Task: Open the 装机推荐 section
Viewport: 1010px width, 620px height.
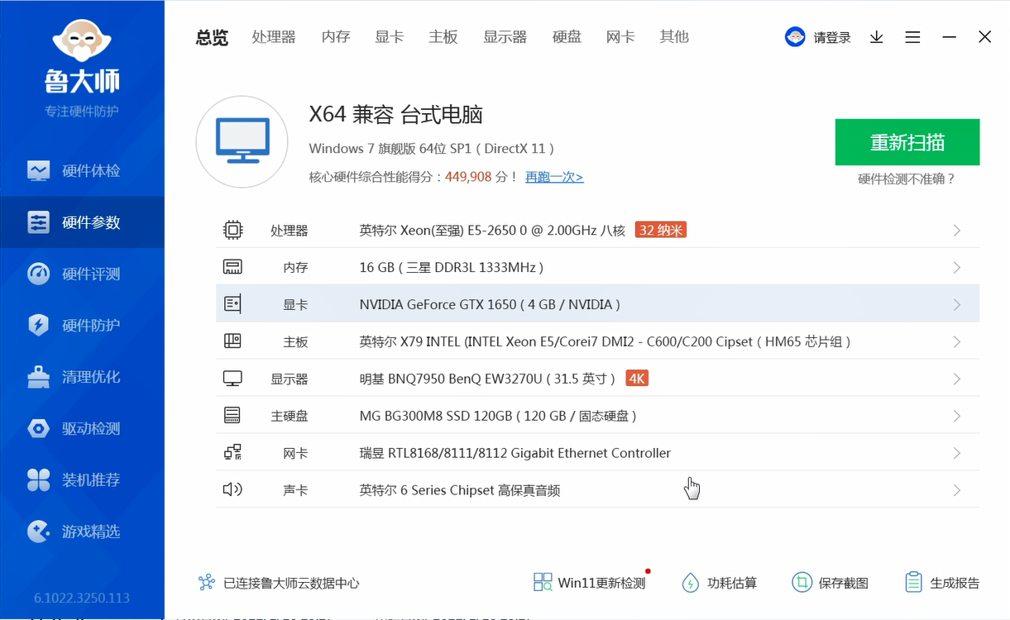Action: (82, 480)
